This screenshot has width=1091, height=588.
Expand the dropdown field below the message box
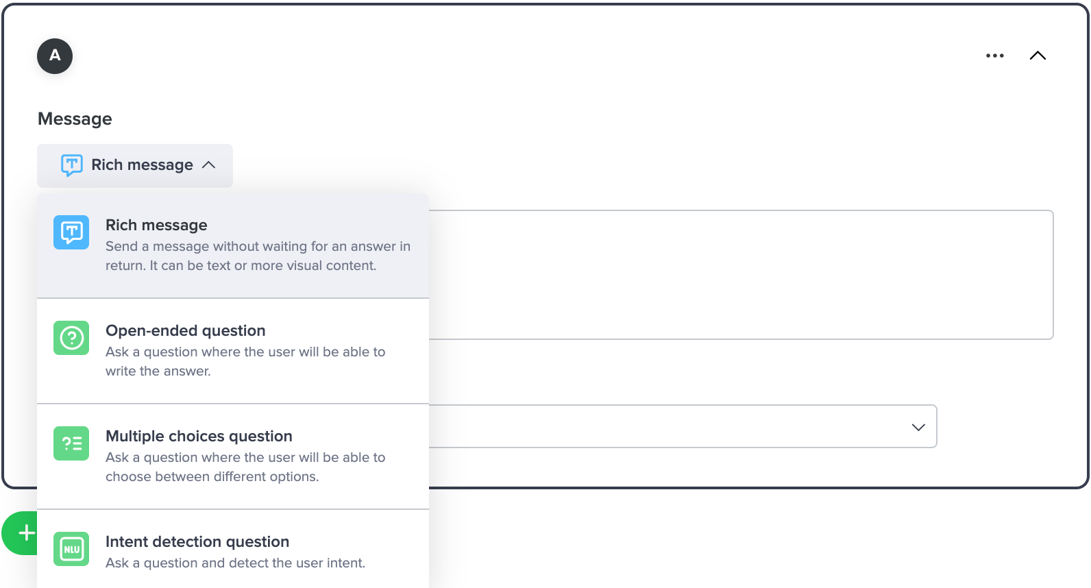pyautogui.click(x=683, y=426)
